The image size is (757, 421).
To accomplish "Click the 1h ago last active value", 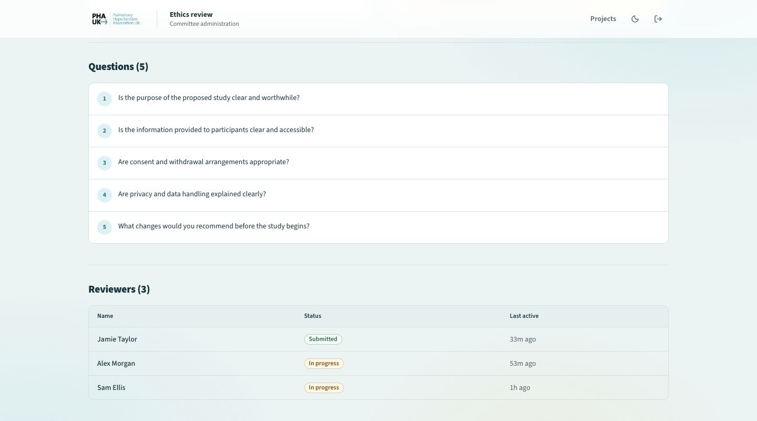I will point(519,387).
